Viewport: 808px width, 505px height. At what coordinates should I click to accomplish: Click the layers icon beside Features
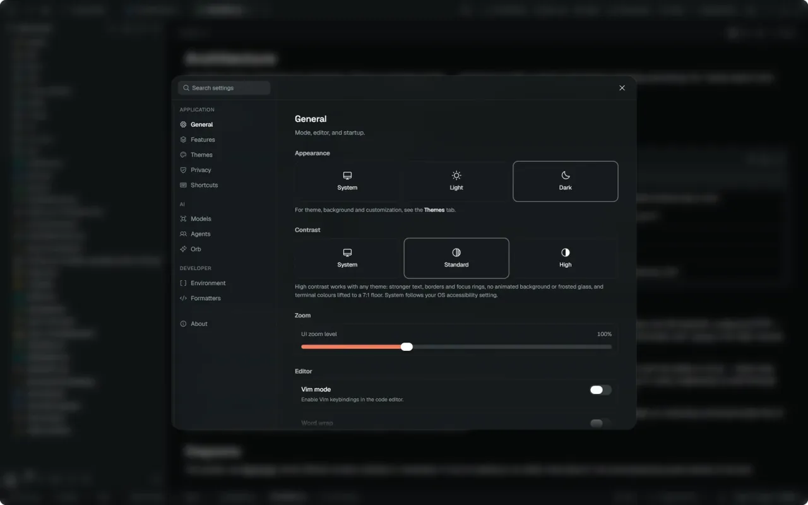(183, 140)
